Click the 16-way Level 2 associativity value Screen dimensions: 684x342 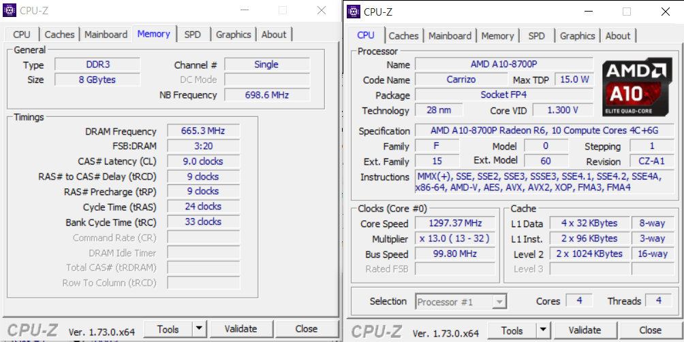[x=653, y=254]
